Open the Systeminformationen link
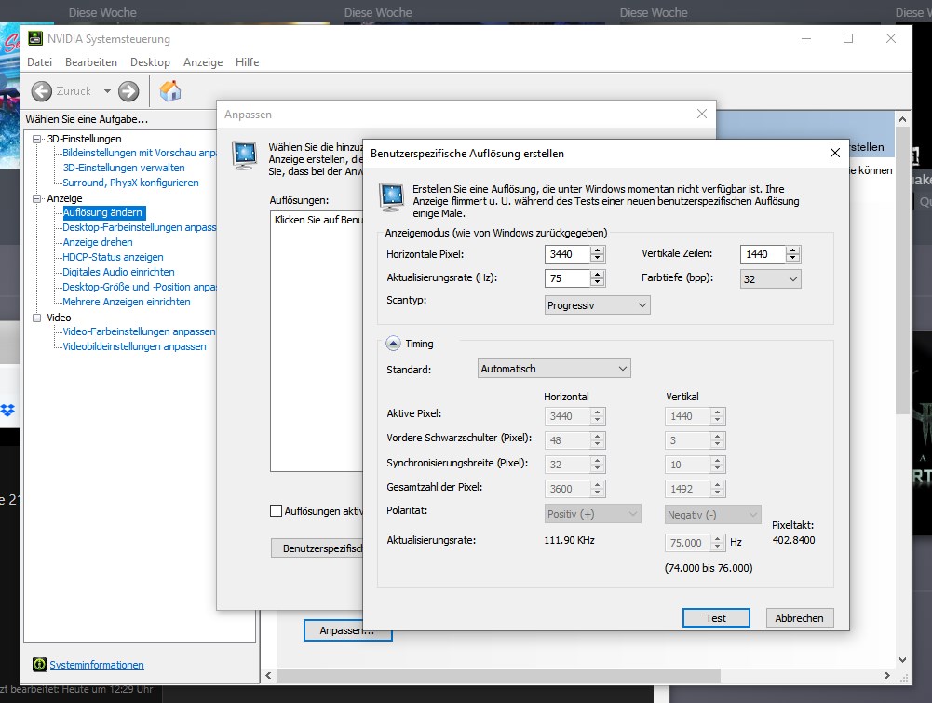 (x=96, y=665)
